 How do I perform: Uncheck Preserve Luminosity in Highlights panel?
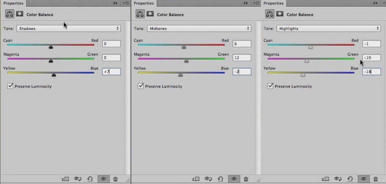(270, 86)
